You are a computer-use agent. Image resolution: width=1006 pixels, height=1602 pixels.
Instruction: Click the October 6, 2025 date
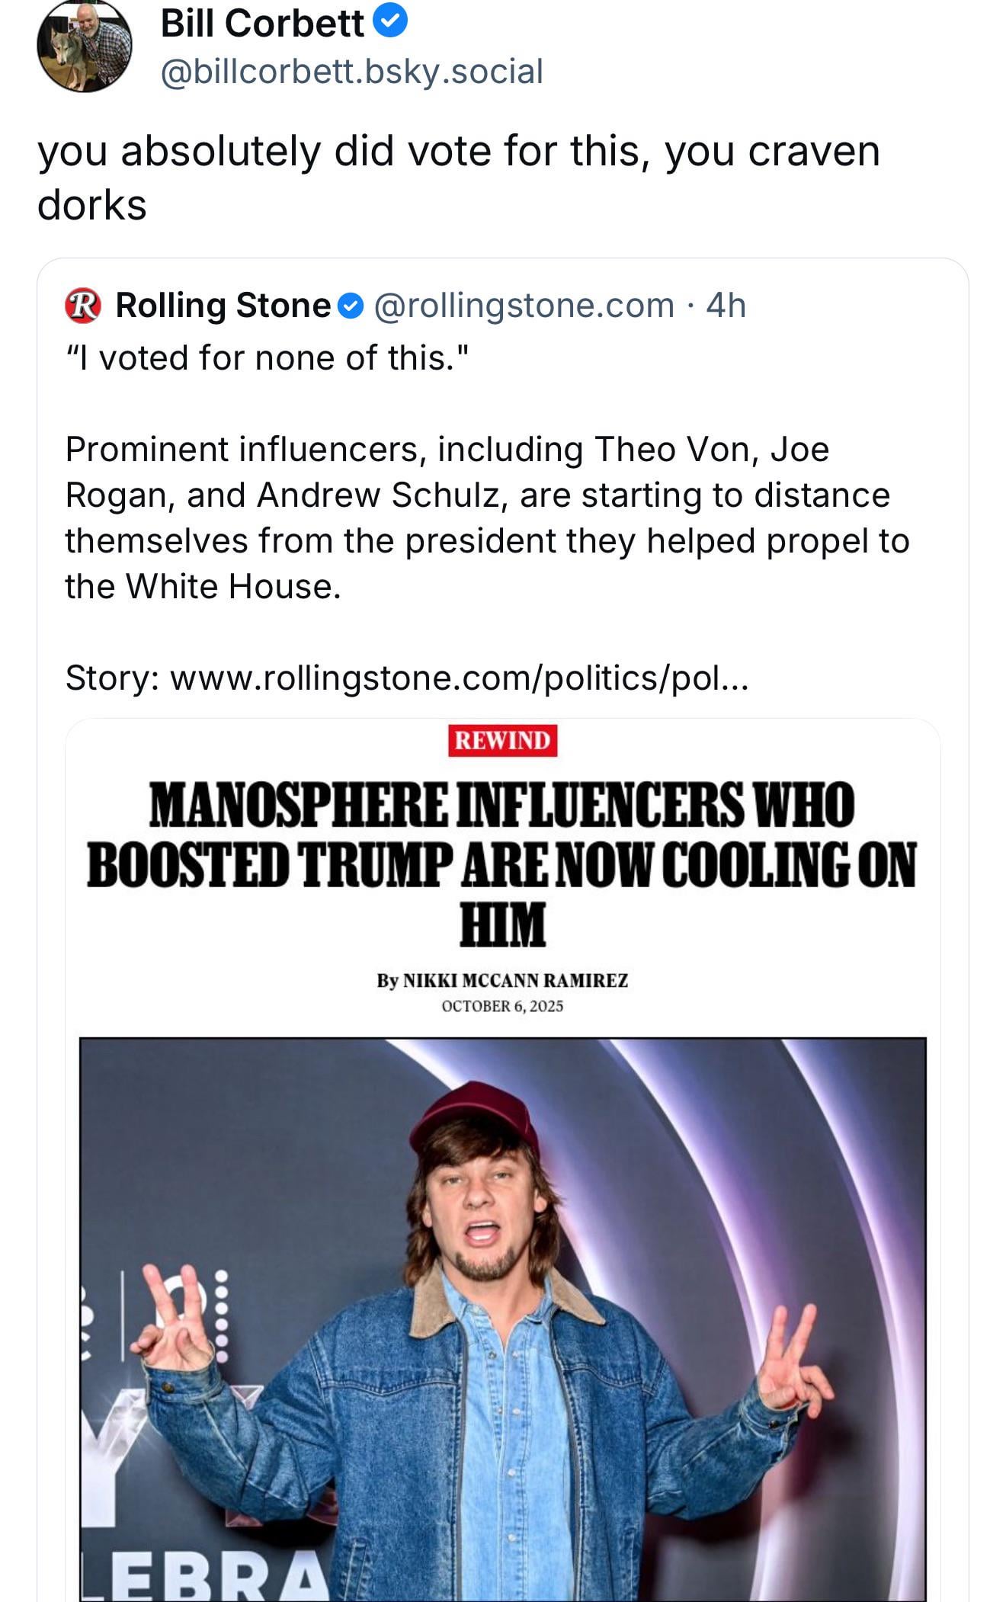[x=502, y=1006]
